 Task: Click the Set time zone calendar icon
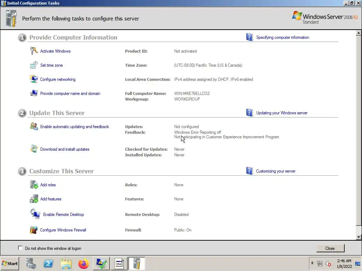click(x=34, y=65)
